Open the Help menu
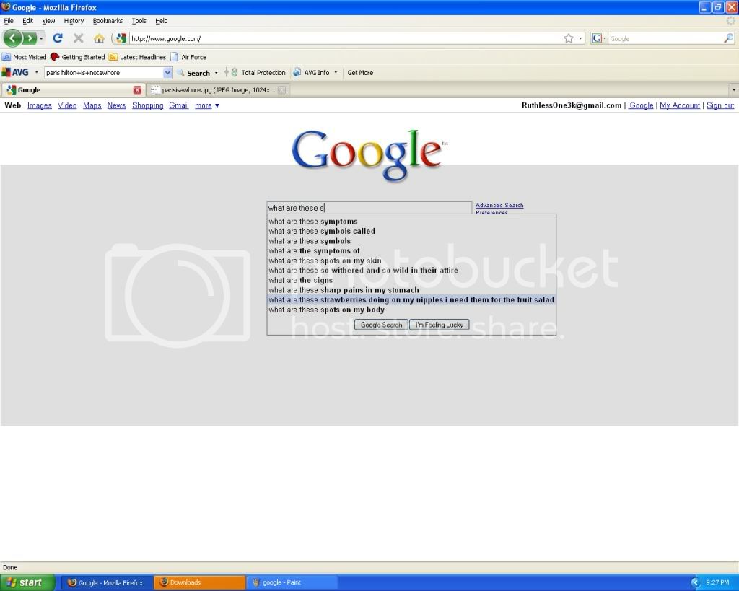 point(161,21)
